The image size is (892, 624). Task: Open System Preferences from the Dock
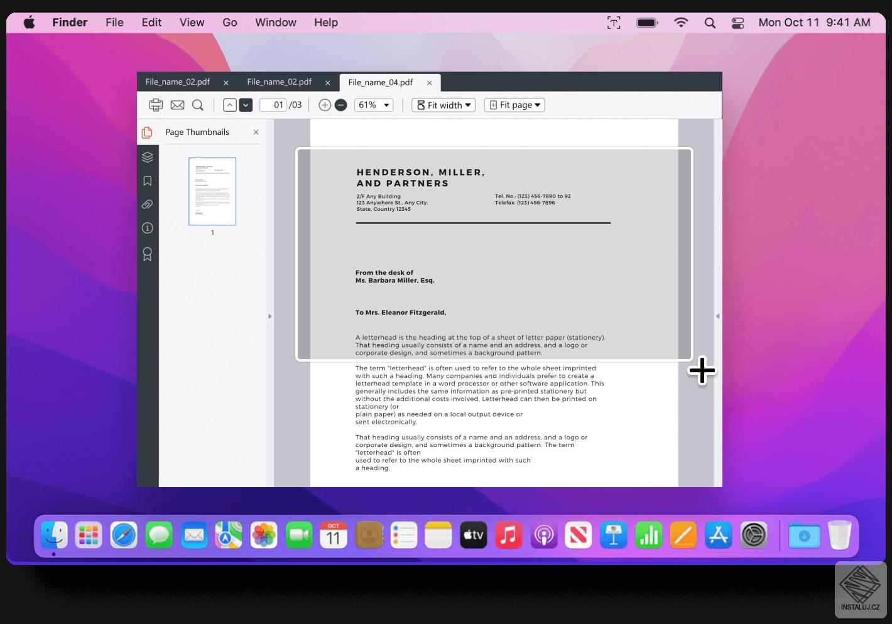click(753, 535)
